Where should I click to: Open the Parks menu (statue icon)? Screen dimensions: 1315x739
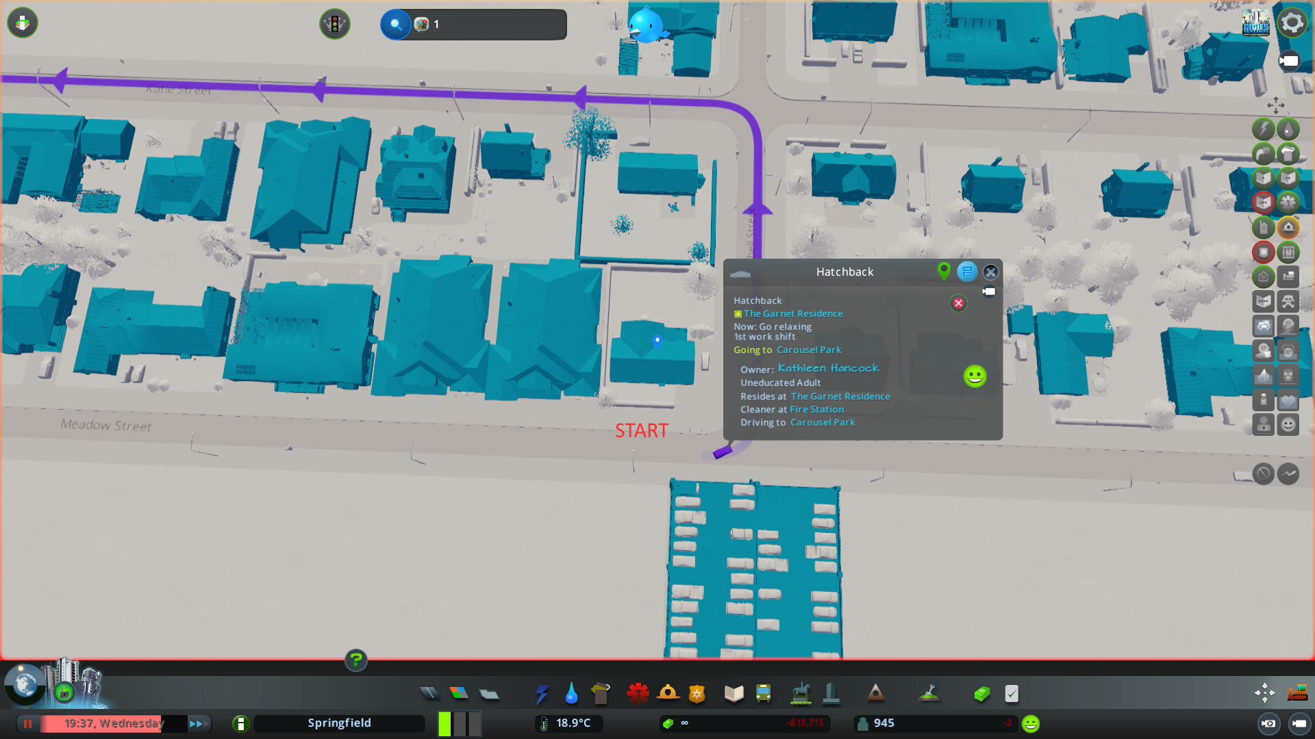click(x=801, y=693)
